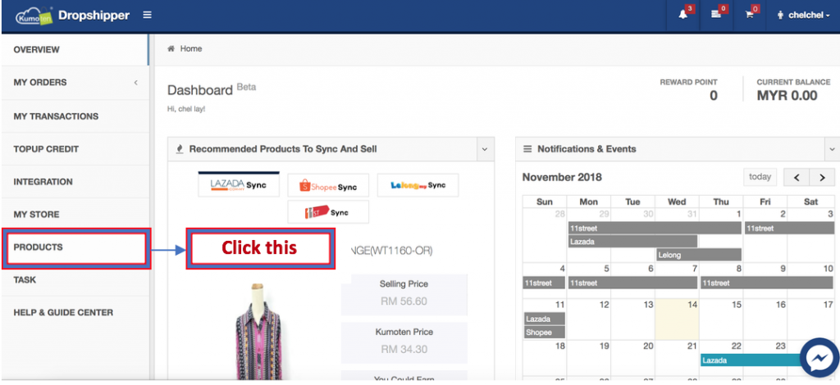Open the Shopee event on November 11
840x385 pixels.
pos(544,332)
